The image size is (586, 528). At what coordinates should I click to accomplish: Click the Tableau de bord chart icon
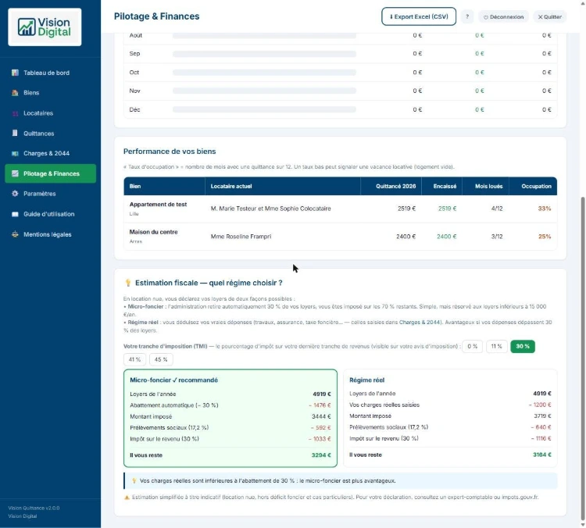(15, 73)
